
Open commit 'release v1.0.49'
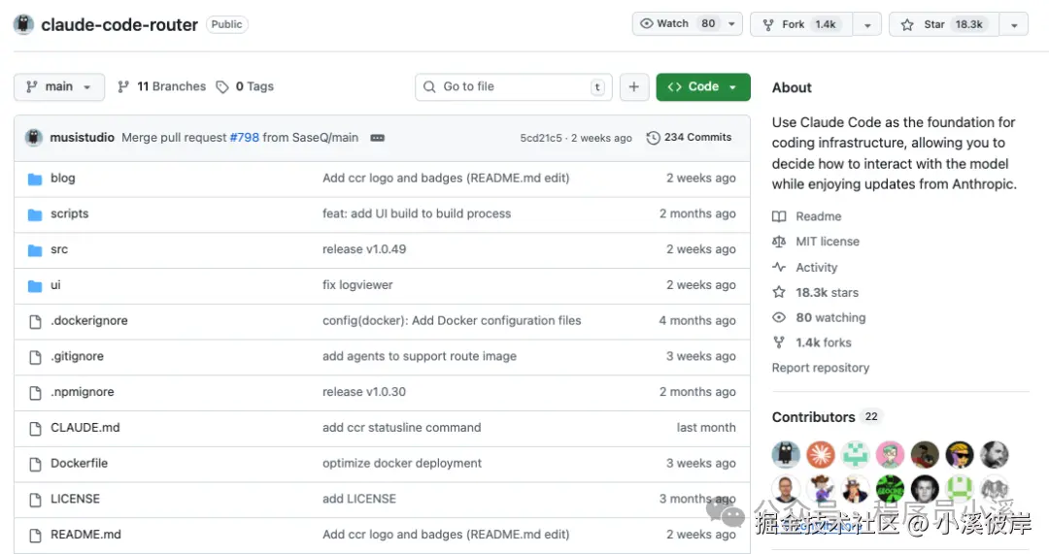click(364, 248)
